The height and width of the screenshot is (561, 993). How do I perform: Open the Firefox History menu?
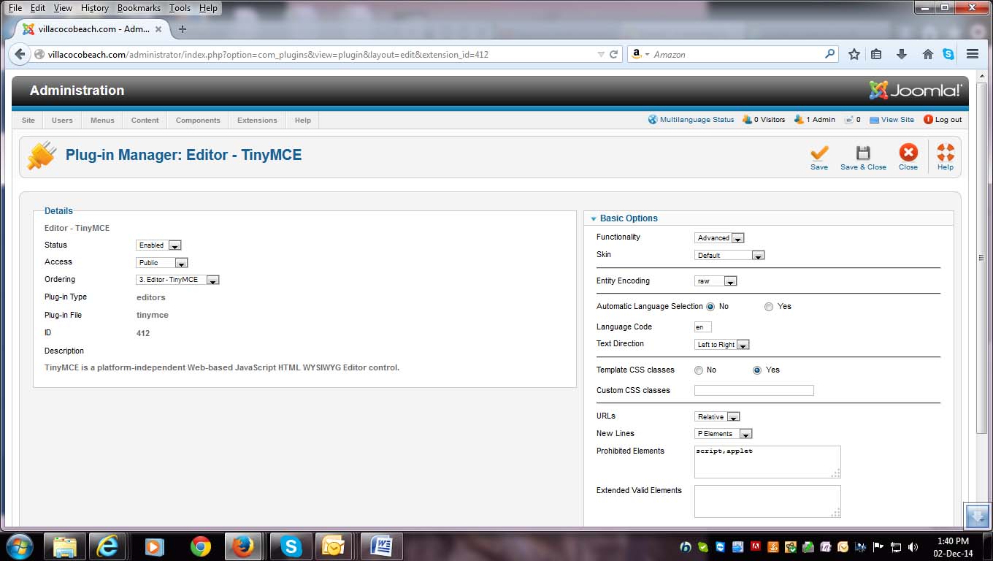[x=94, y=8]
